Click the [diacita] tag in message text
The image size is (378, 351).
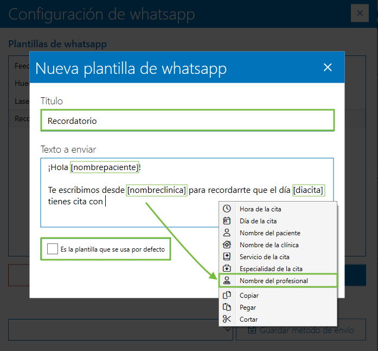click(x=309, y=190)
